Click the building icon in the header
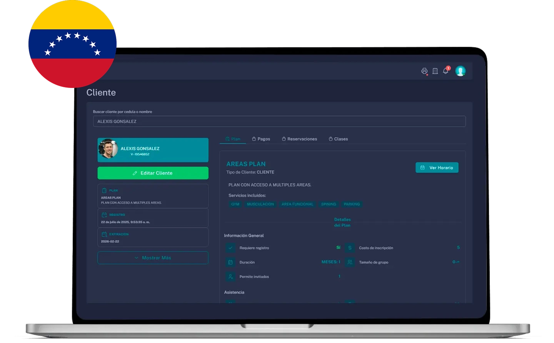Image resolution: width=554 pixels, height=343 pixels. (435, 71)
